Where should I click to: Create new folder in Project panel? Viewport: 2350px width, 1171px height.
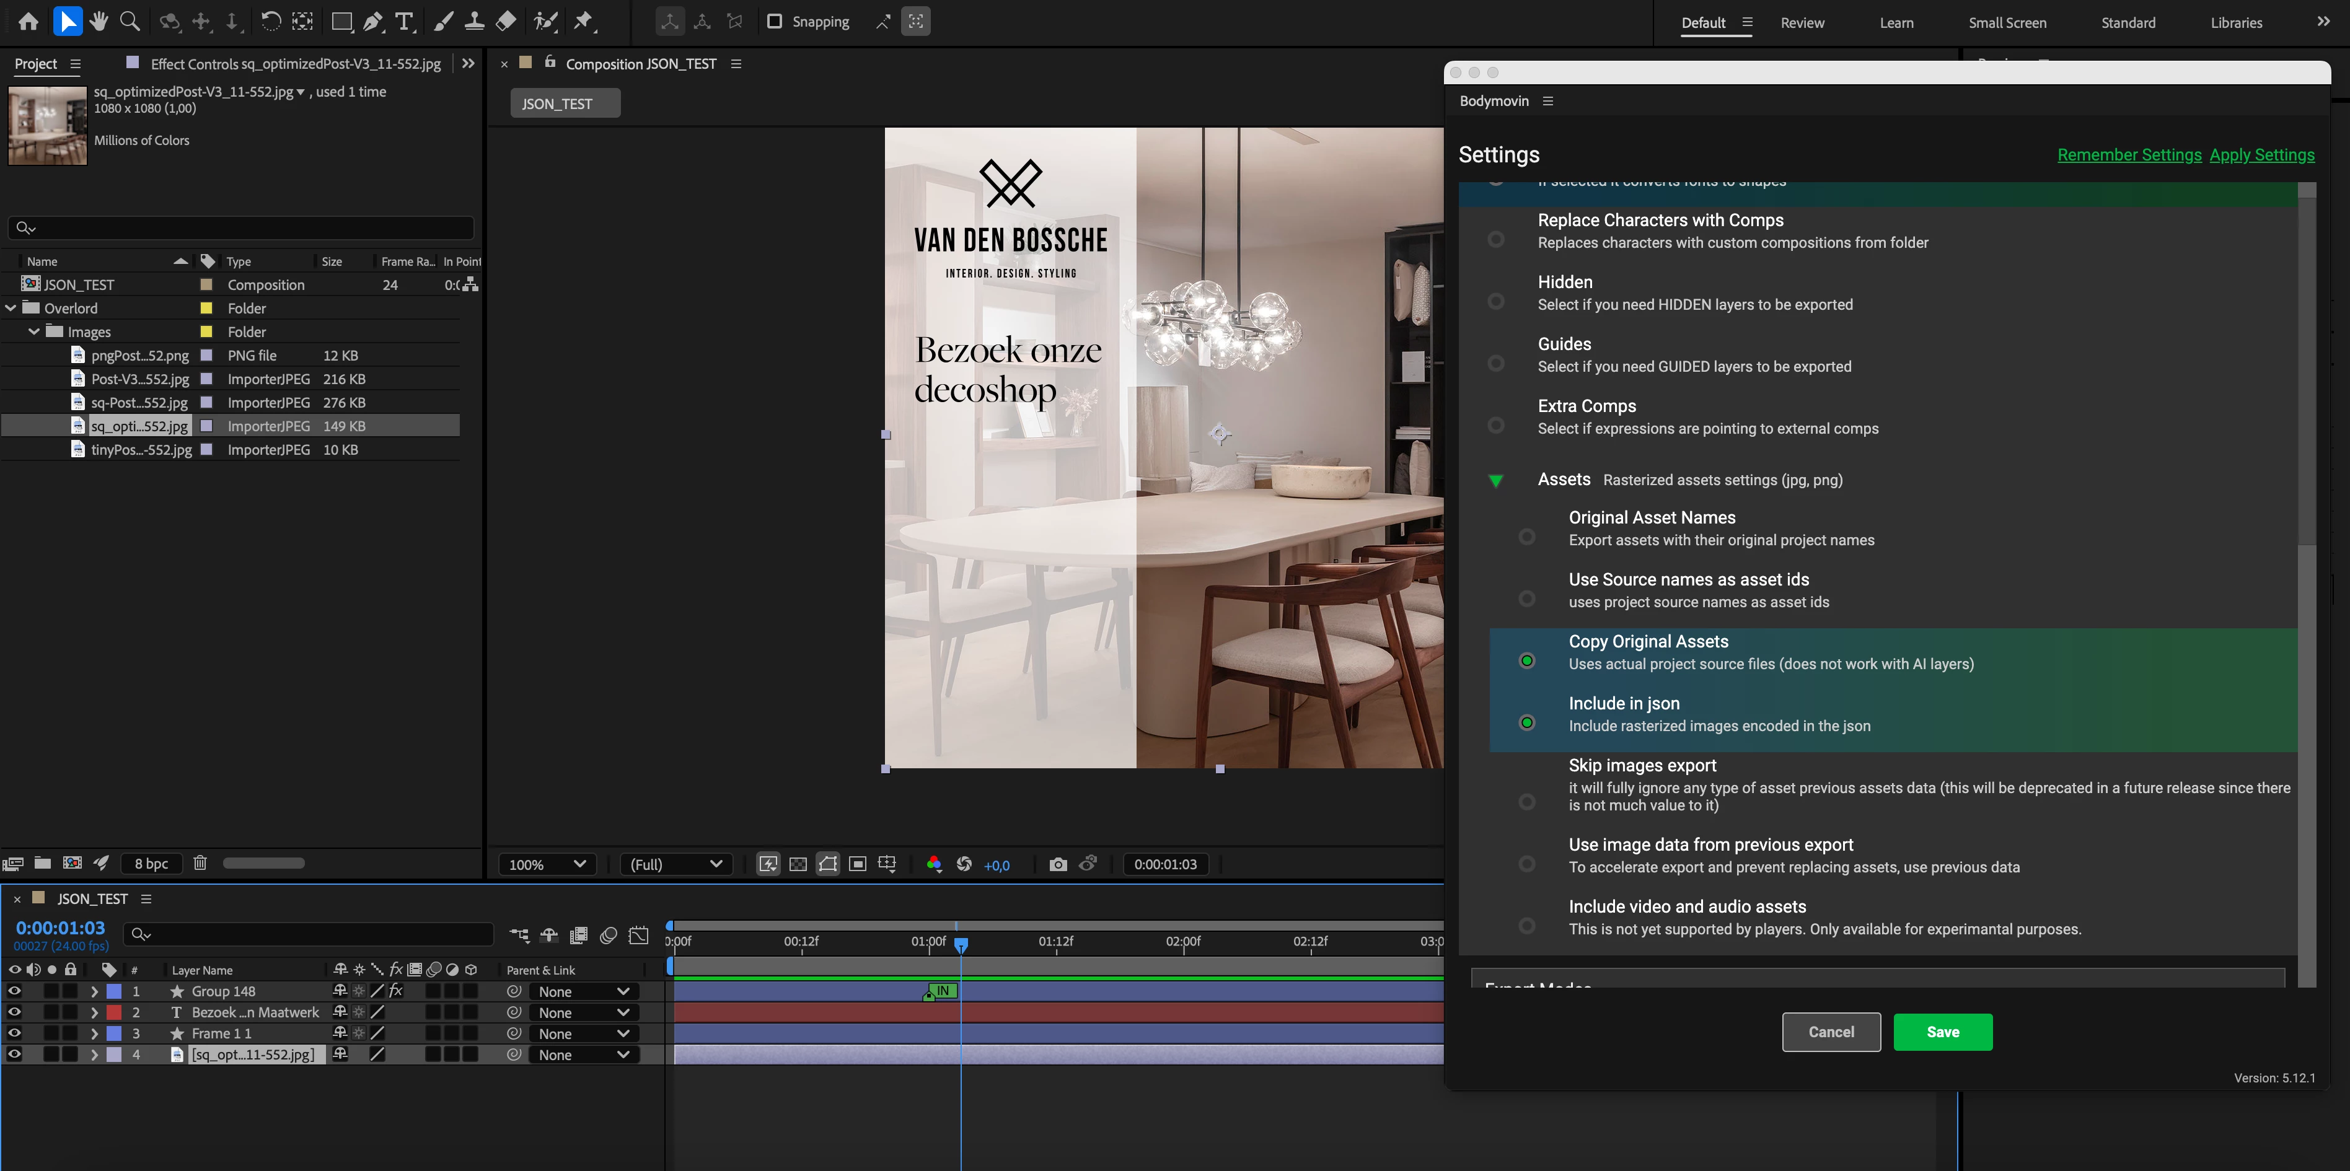42,862
